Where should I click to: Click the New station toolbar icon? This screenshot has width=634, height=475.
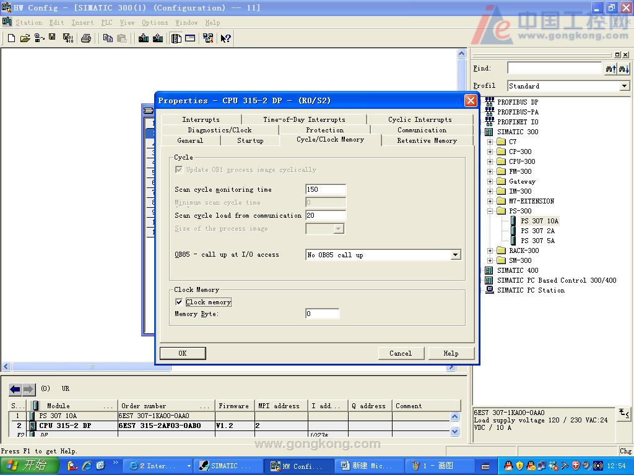pyautogui.click(x=11, y=38)
